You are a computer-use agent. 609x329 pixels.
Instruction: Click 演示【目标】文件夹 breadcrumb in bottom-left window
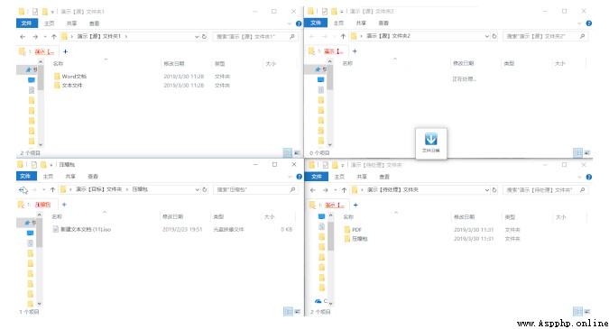(x=98, y=189)
